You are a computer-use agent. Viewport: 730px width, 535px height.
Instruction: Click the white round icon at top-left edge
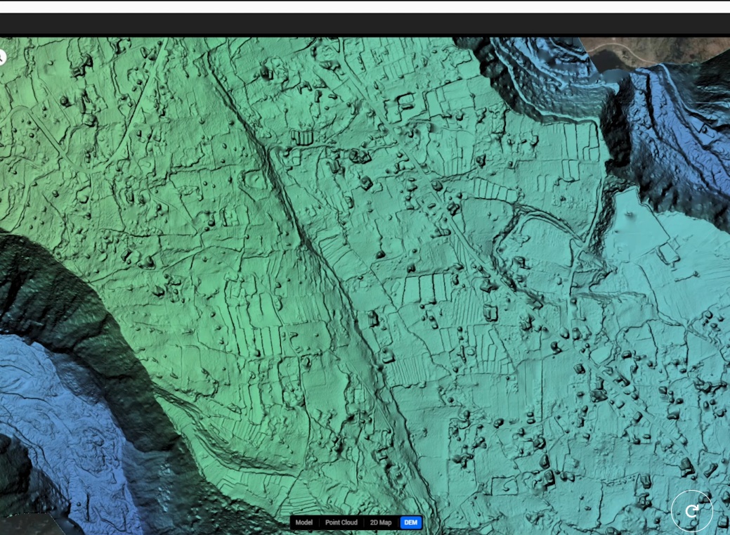click(x=2, y=58)
